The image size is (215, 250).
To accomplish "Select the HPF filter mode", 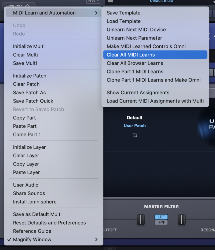I will click(161, 222).
